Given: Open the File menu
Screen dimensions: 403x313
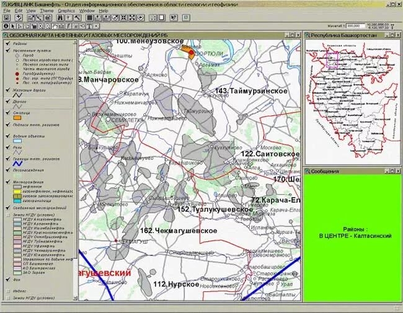Looking at the screenshot, I should pos(6,11).
